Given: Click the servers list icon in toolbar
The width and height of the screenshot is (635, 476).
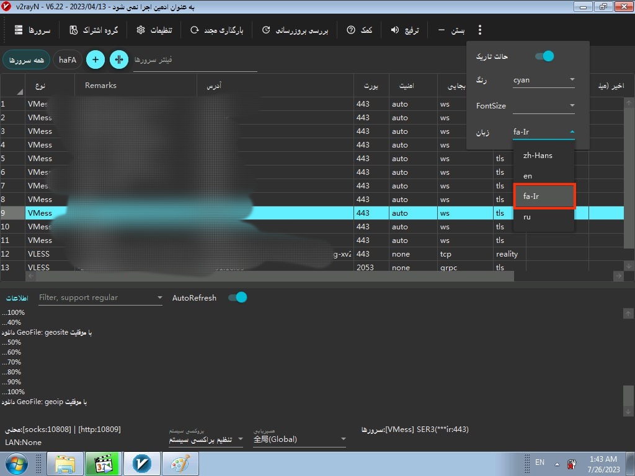Looking at the screenshot, I should 19,30.
